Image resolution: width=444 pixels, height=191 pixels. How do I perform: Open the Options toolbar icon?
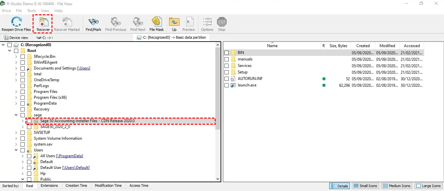207,22
